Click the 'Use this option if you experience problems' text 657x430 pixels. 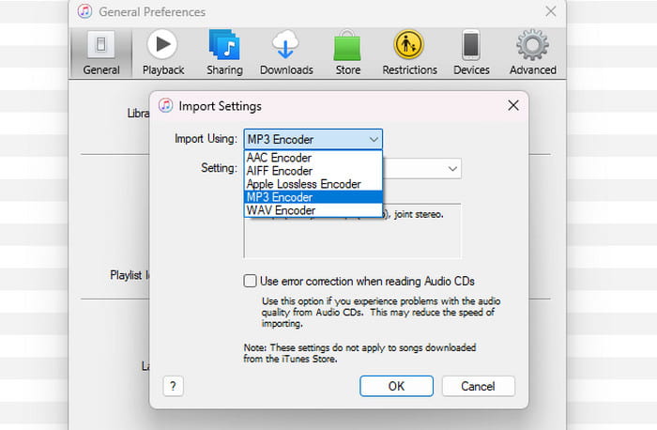point(381,313)
